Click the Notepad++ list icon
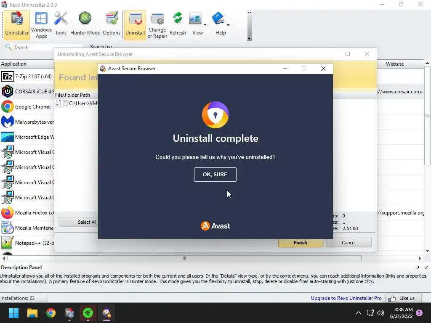 pyautogui.click(x=8, y=243)
